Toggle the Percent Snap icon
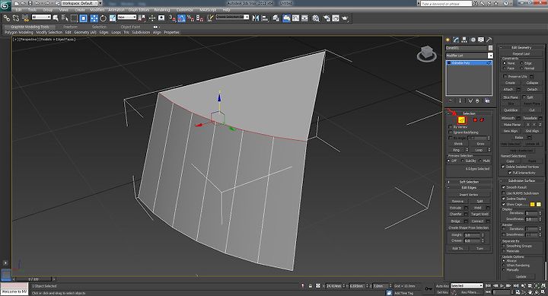 pos(190,18)
